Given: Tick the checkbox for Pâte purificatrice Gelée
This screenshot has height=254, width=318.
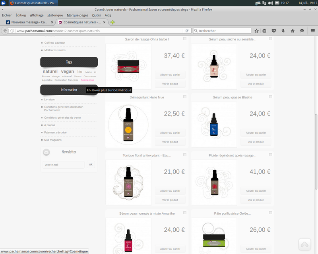Looking at the screenshot, I should 270,213.
